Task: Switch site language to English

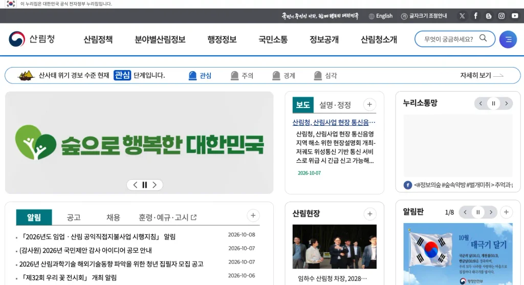Action: click(384, 16)
